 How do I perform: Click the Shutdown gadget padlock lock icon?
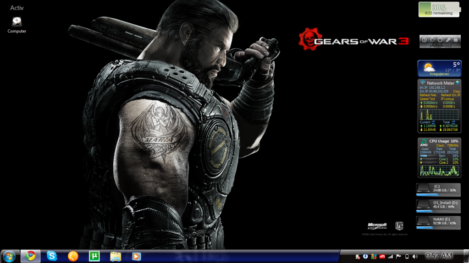pyautogui.click(x=456, y=39)
